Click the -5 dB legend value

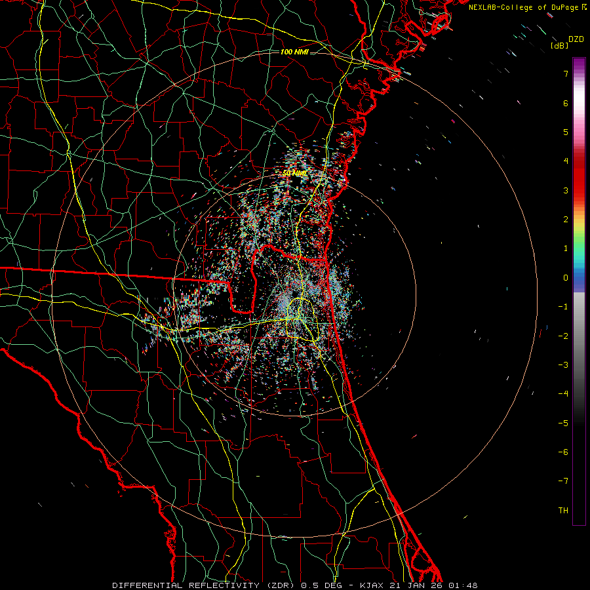click(563, 423)
